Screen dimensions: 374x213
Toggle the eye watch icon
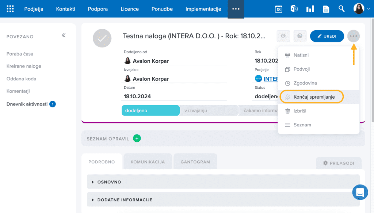click(283, 36)
